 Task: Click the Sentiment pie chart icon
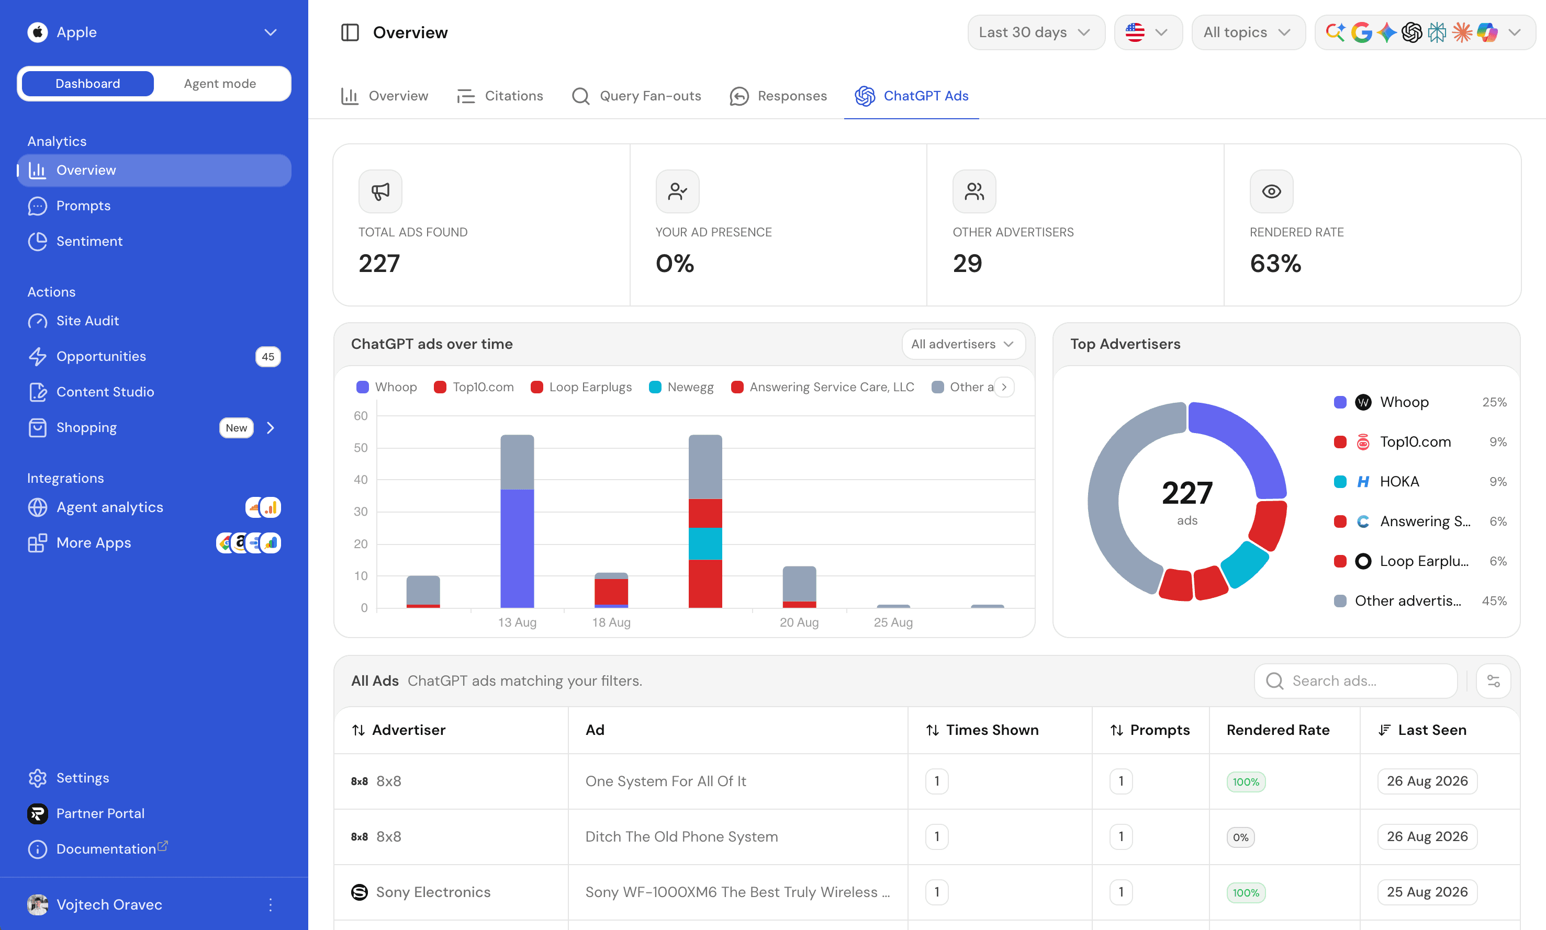[38, 241]
